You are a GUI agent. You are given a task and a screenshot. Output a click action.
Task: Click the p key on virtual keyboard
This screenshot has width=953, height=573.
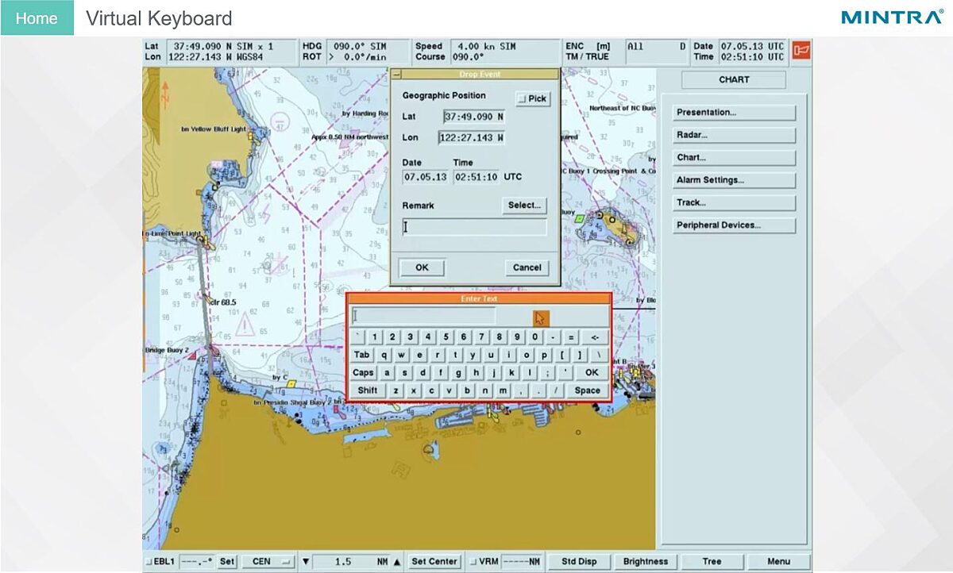point(544,355)
